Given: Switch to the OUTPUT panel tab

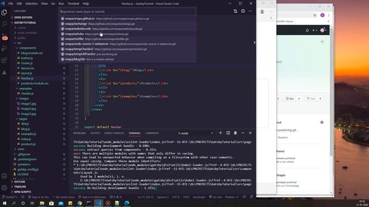Looking at the screenshot, I should pos(95,133).
